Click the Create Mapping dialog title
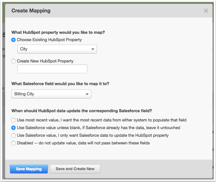 click(31, 11)
